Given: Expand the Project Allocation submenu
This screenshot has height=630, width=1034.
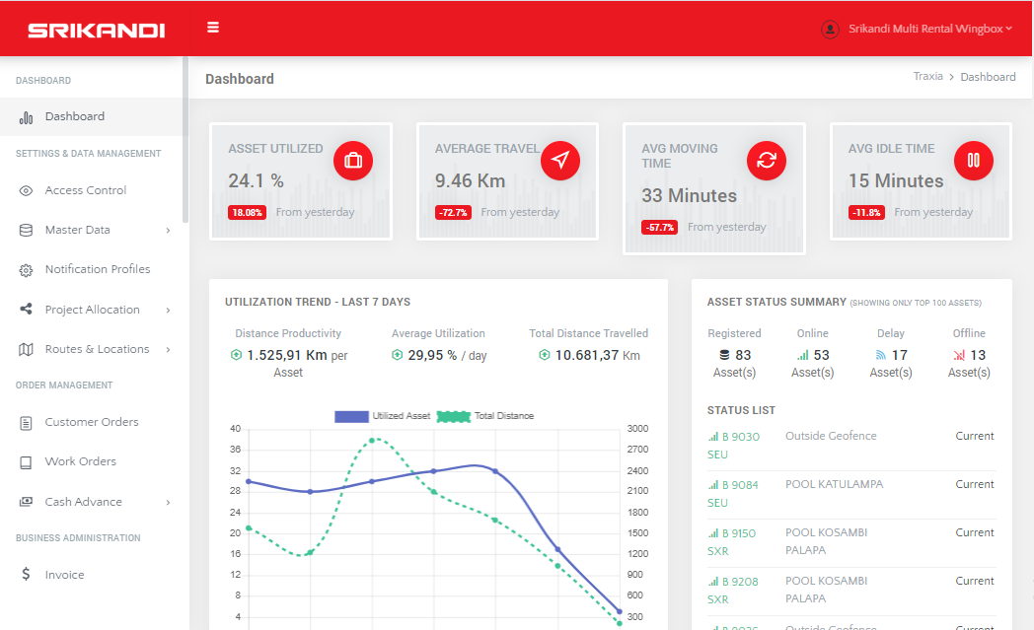Looking at the screenshot, I should [94, 310].
